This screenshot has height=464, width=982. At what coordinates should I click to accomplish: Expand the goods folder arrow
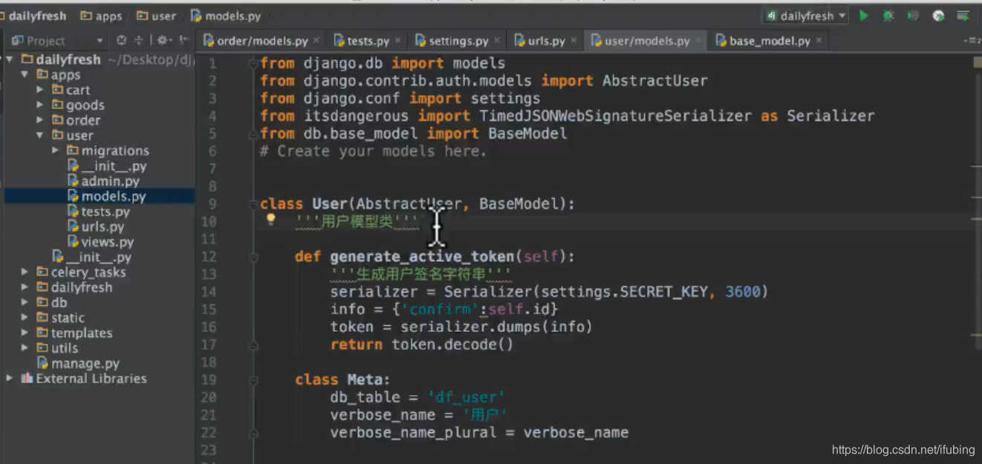[x=40, y=105]
